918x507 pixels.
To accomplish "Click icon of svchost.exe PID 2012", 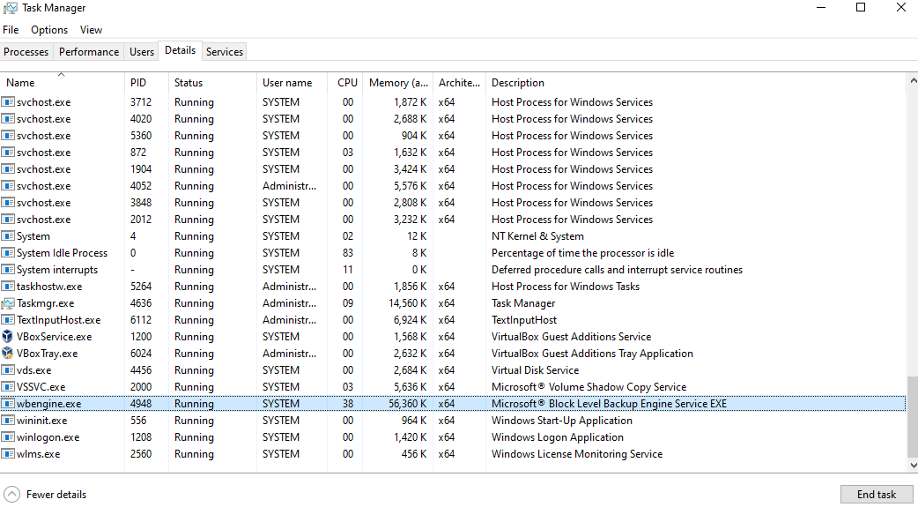I will pos(8,220).
